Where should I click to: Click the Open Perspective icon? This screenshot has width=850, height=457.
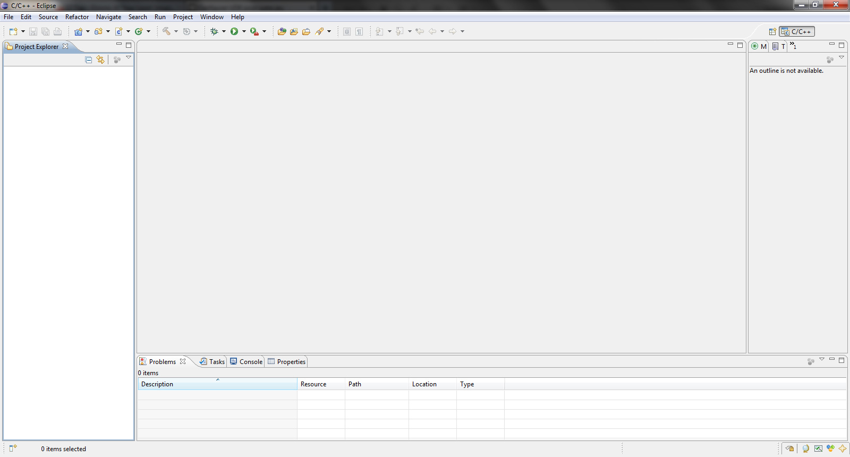772,32
